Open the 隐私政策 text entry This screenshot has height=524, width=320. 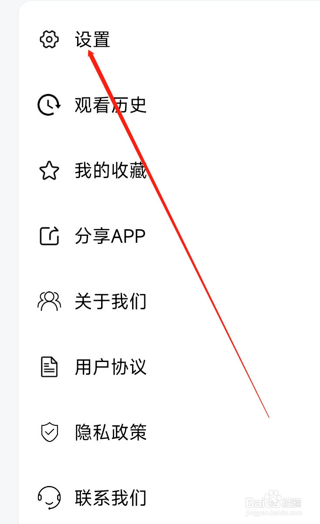111,432
